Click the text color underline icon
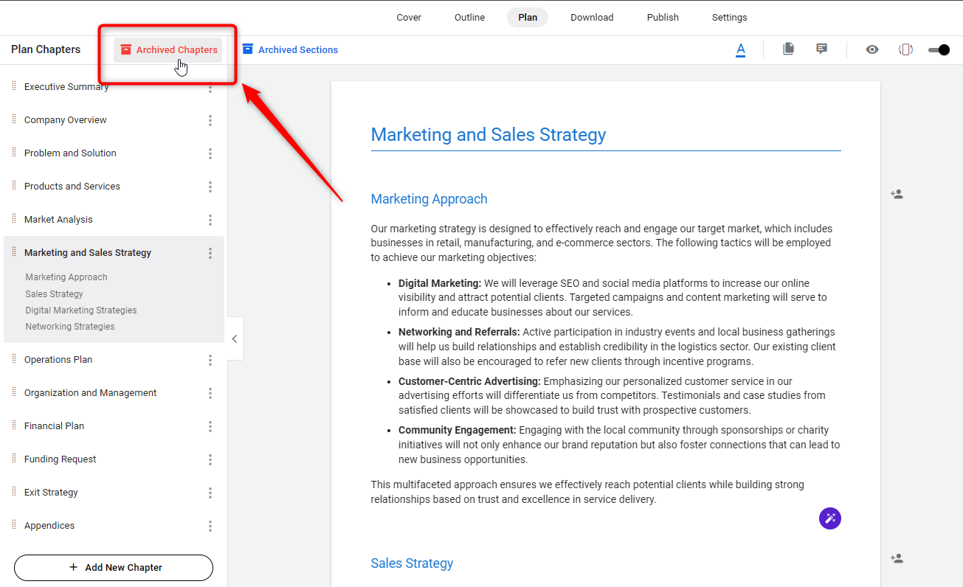The image size is (963, 587). (x=740, y=50)
